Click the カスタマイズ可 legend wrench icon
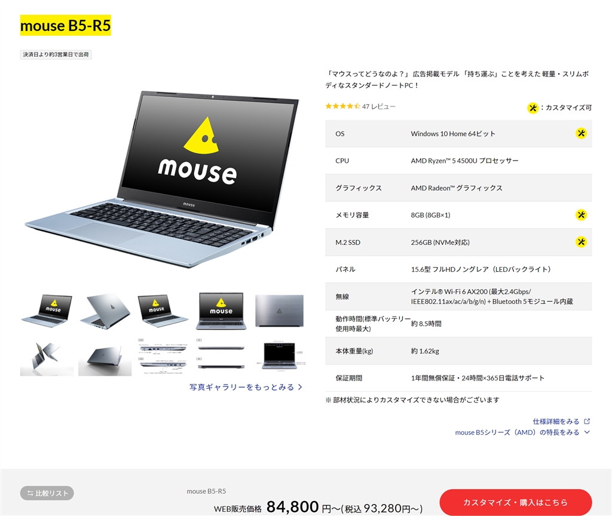 tap(533, 108)
